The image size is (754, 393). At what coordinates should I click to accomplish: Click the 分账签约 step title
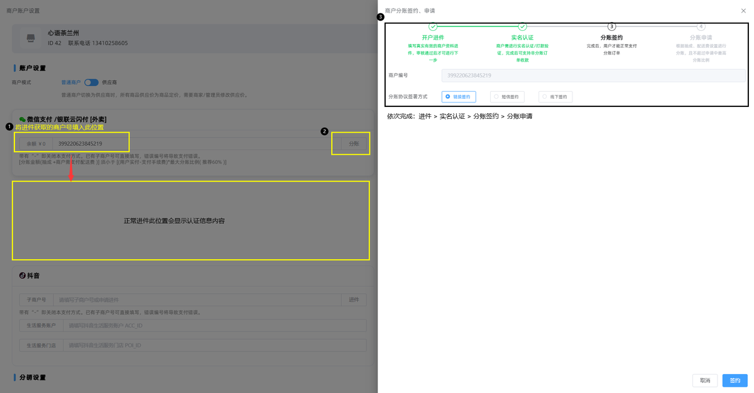coord(611,38)
